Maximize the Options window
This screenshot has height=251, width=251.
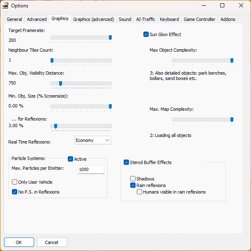pos(222,6)
